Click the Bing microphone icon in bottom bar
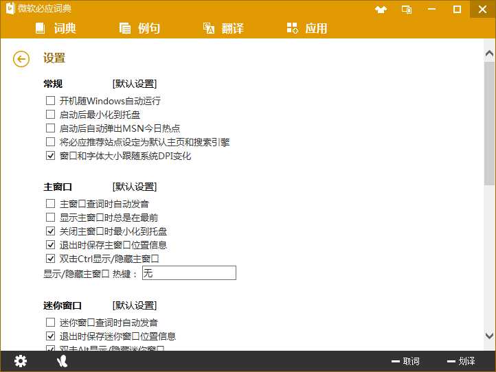Viewport: 496px width, 372px height. (x=63, y=361)
